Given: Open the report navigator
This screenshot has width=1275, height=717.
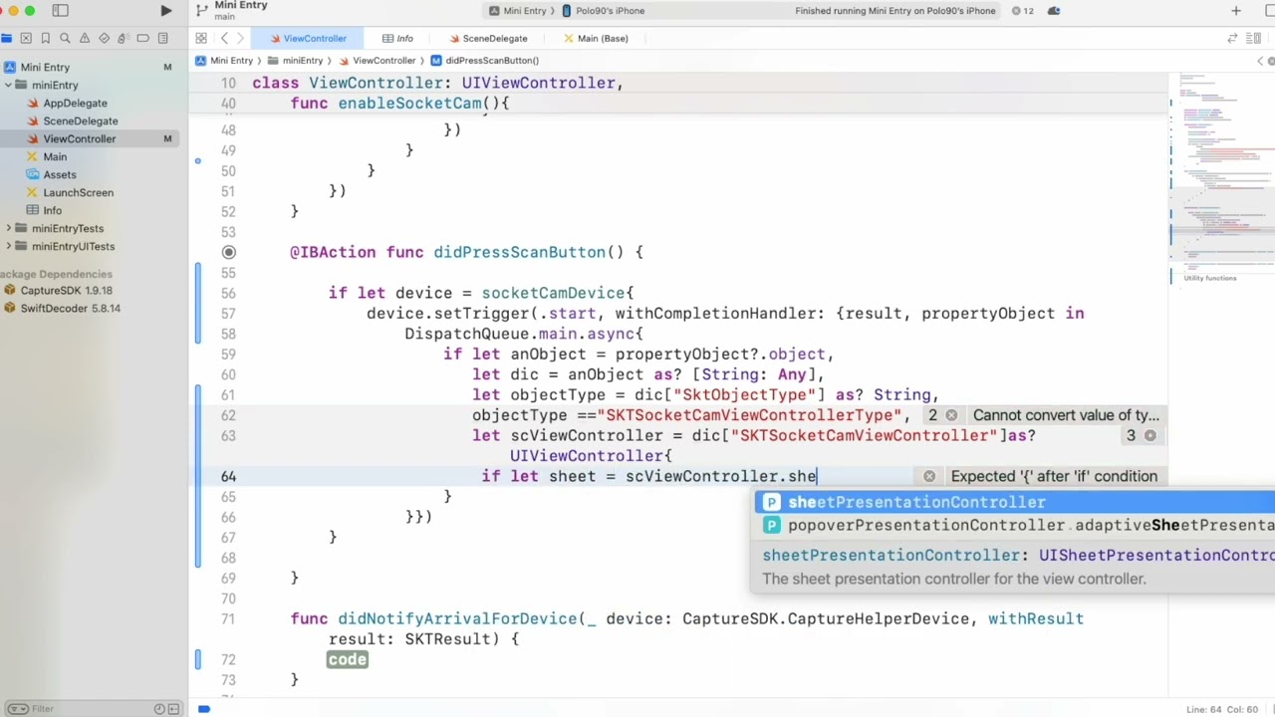Looking at the screenshot, I should tap(162, 38).
